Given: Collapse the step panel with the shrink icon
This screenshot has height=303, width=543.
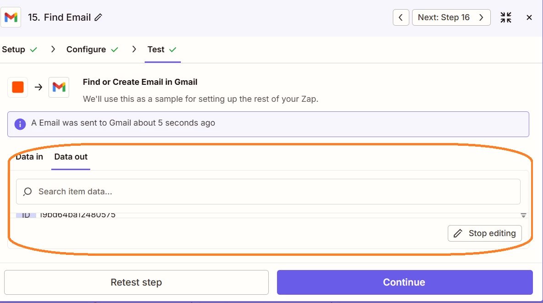Looking at the screenshot, I should coord(506,17).
